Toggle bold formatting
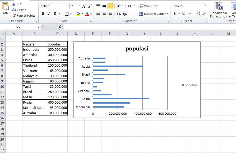236x153 pixels. 43,14
